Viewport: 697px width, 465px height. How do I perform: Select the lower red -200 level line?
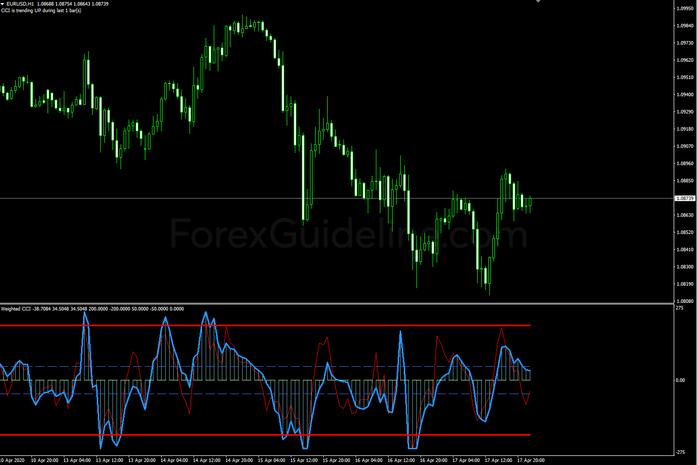click(265, 435)
